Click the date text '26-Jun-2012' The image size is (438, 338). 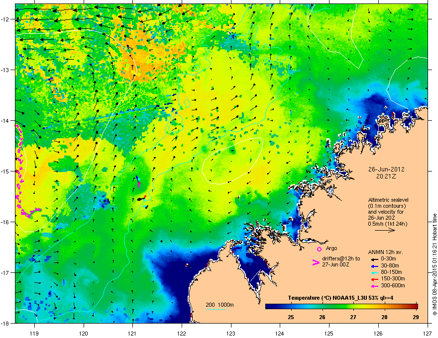click(x=386, y=169)
